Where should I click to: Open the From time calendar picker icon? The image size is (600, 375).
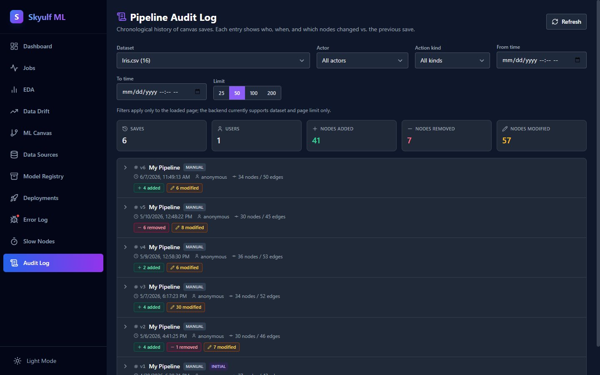[x=577, y=60]
